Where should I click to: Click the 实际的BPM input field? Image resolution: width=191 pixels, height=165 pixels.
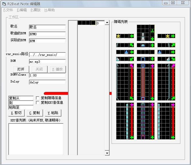(x=47, y=41)
